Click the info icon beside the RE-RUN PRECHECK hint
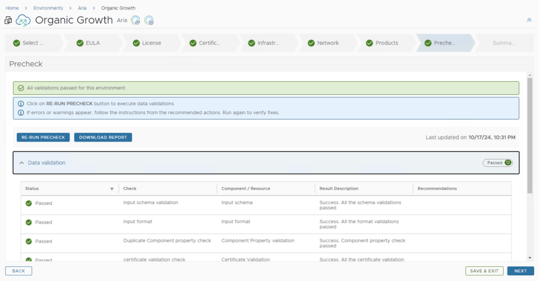This screenshot has width=539, height=281. pyautogui.click(x=21, y=104)
